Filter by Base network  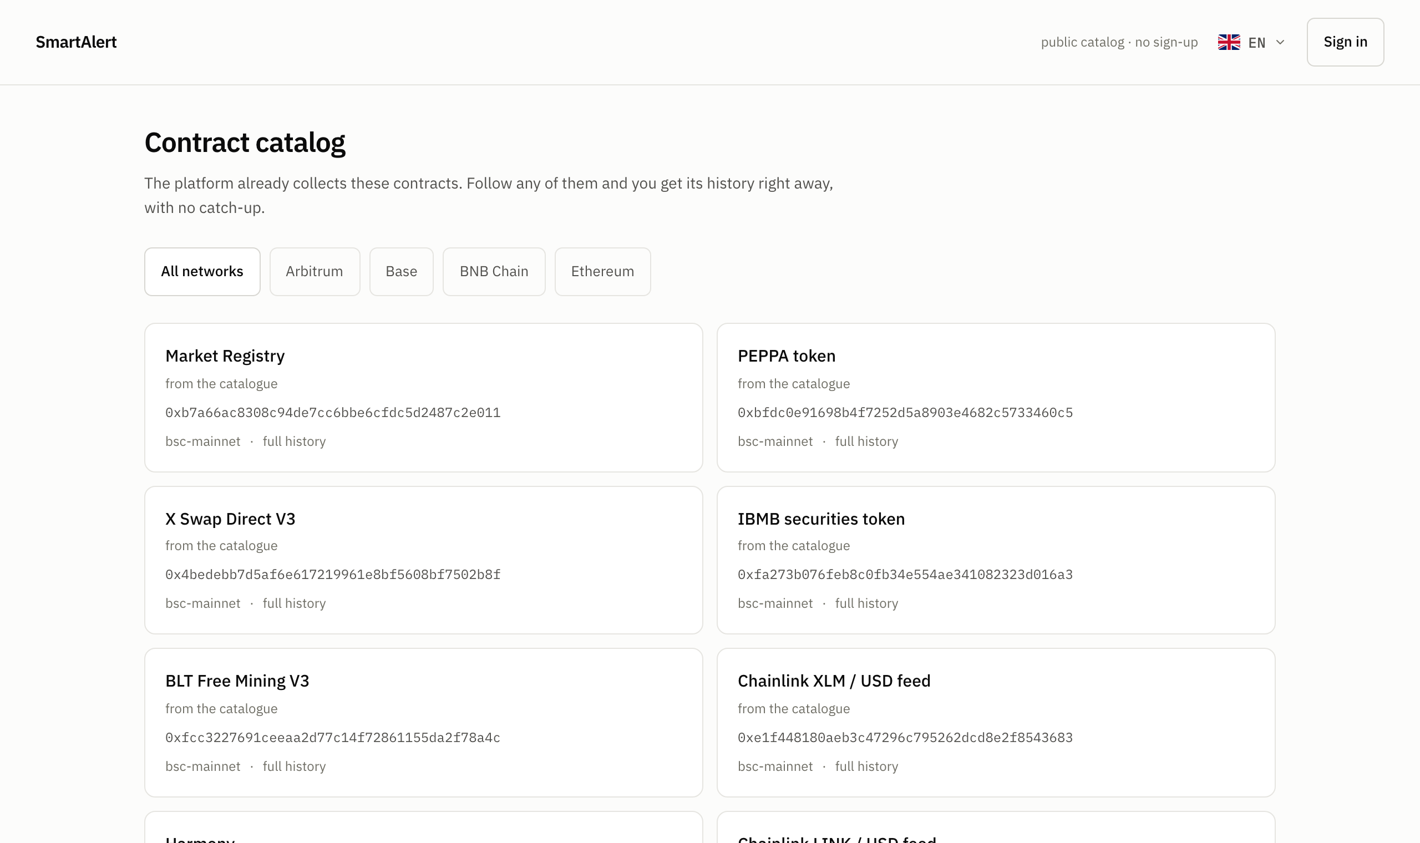click(402, 272)
